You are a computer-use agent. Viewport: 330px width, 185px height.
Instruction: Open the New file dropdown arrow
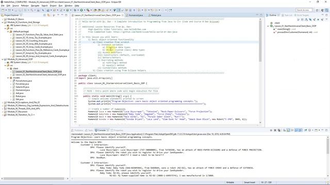6,10
